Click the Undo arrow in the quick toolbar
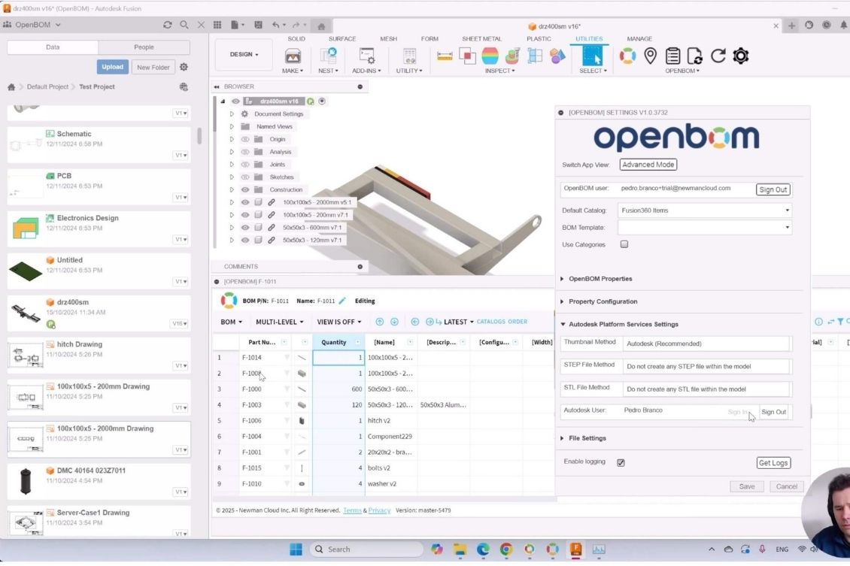 point(276,25)
